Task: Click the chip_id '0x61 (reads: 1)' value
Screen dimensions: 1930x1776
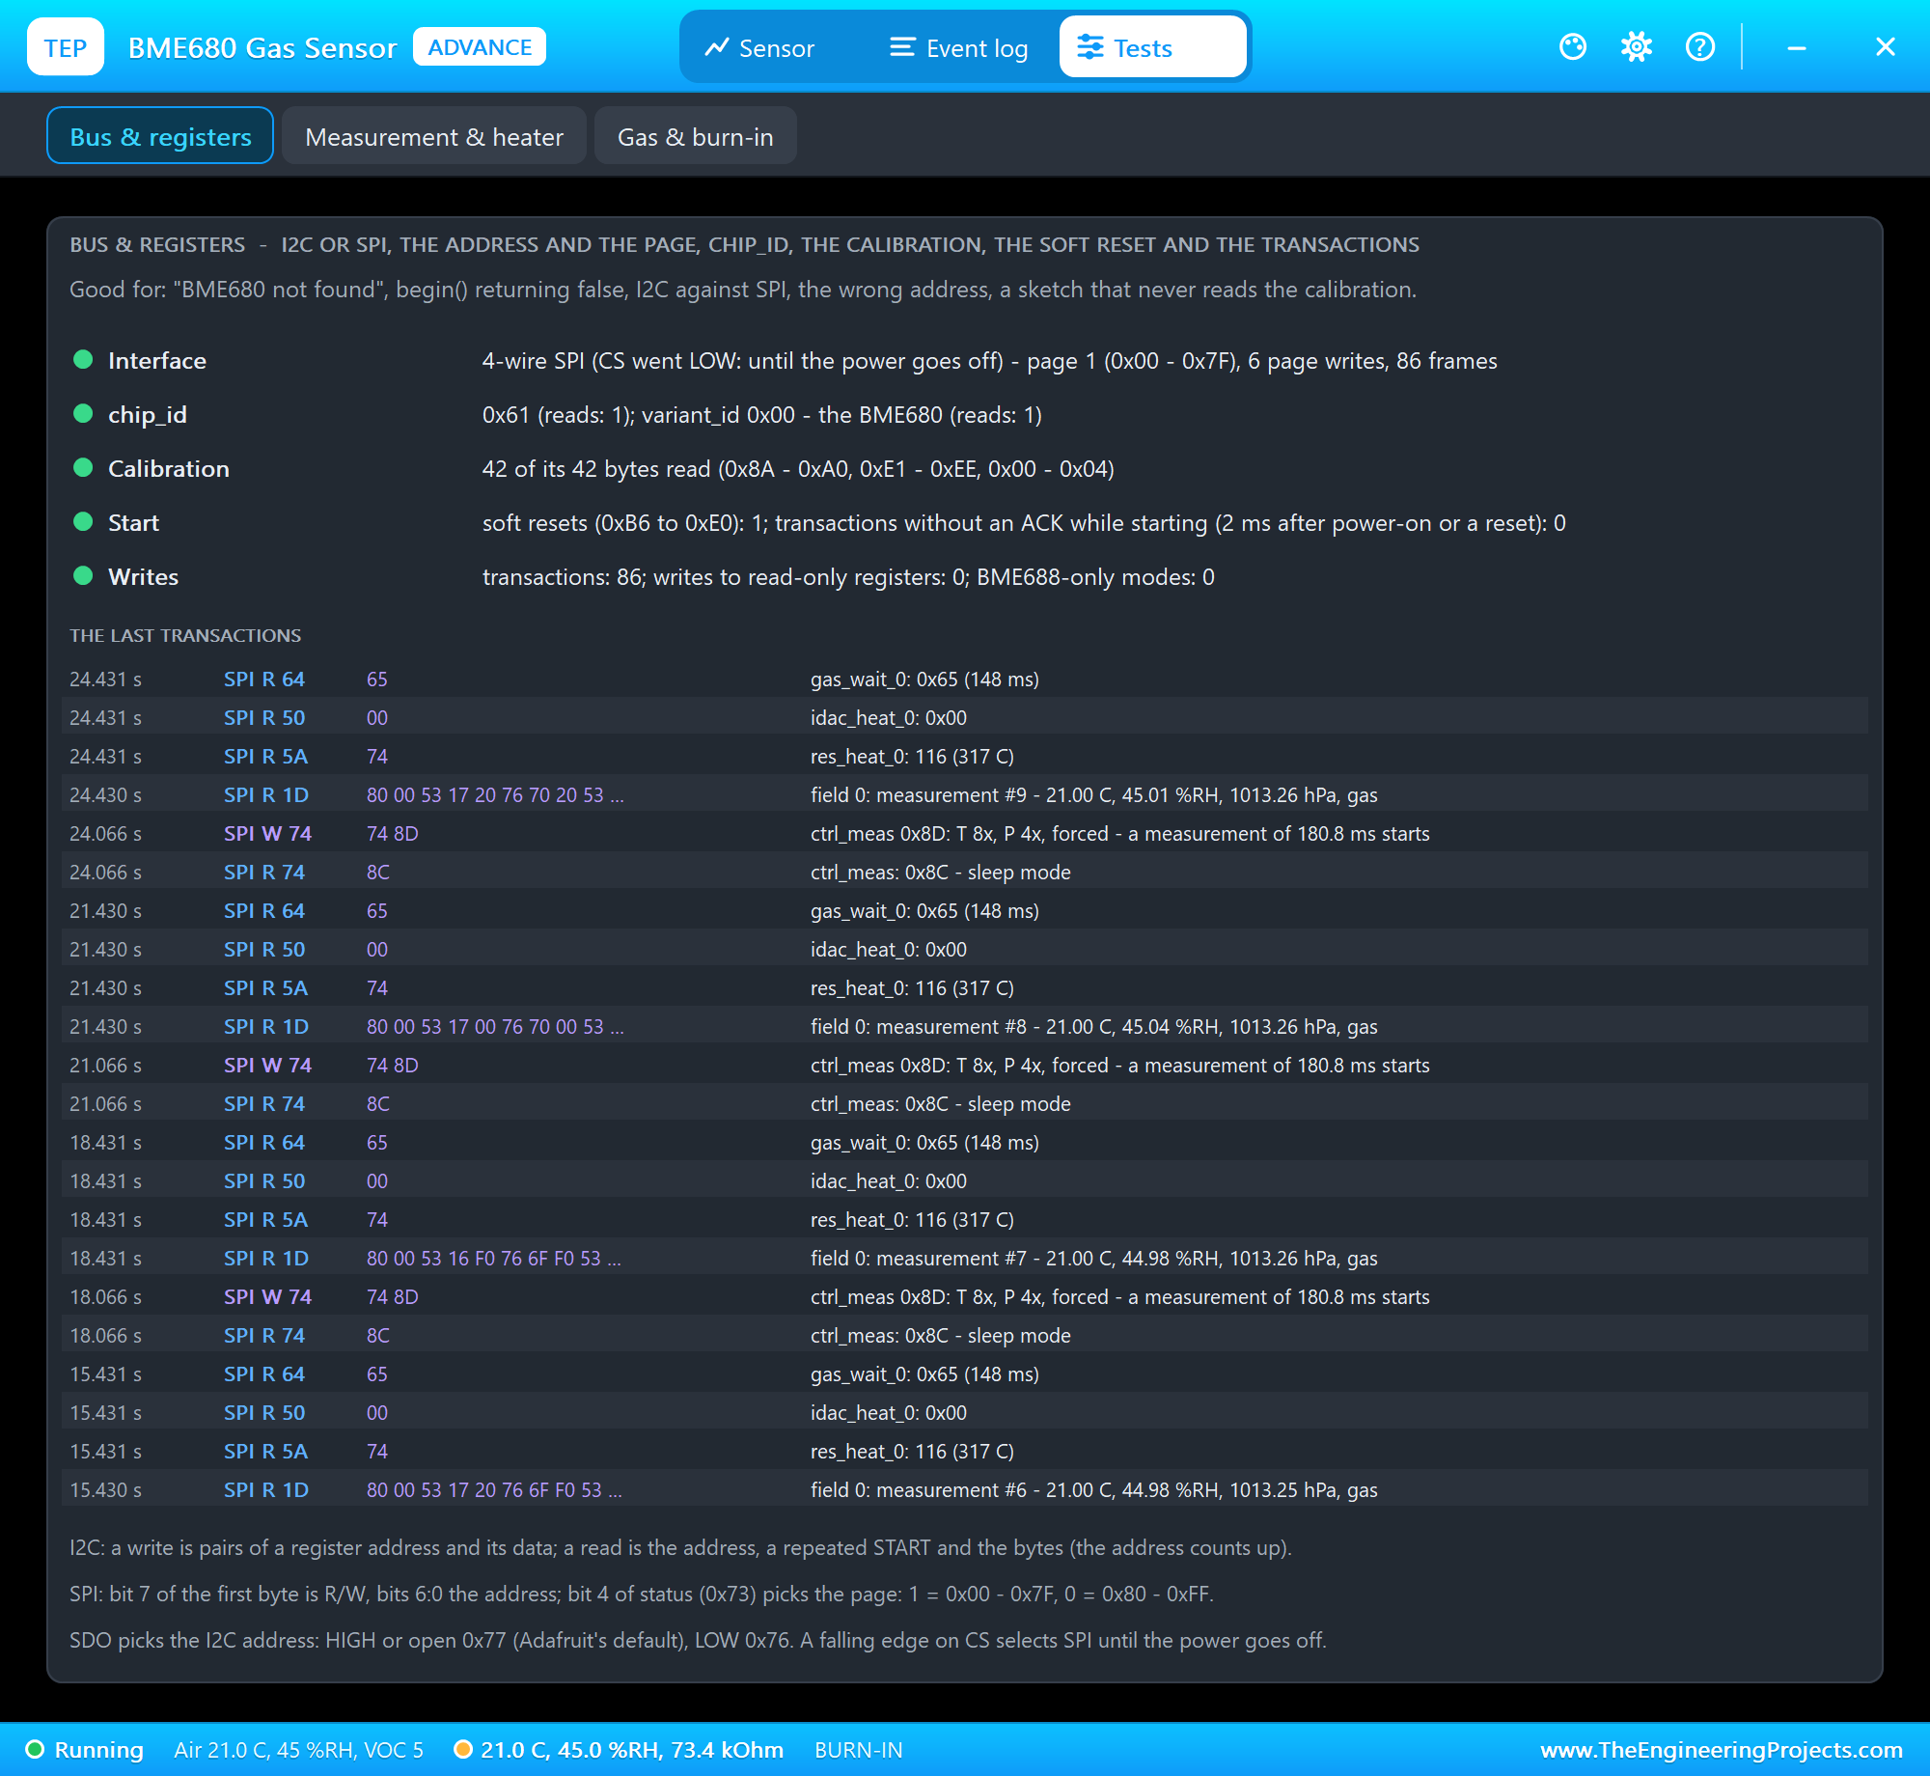Action: (x=762, y=414)
